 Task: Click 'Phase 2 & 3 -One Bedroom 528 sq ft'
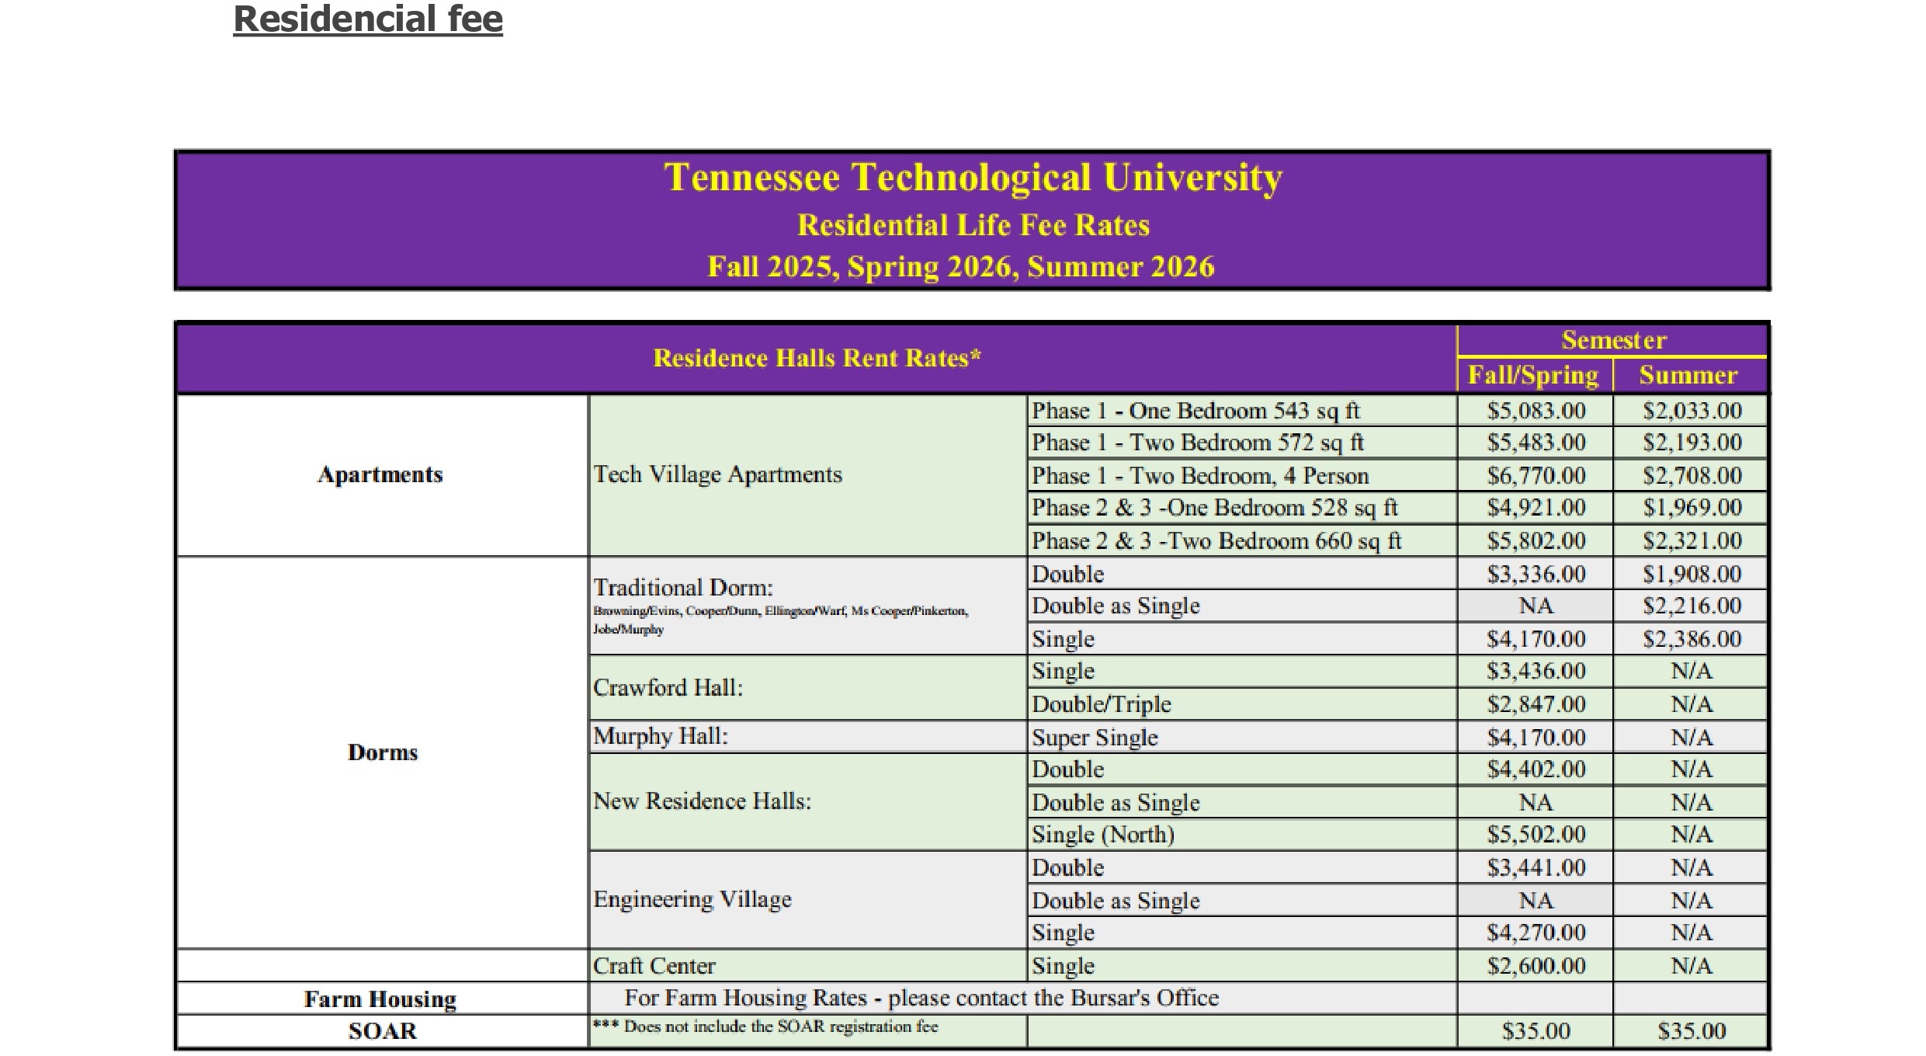[x=1214, y=508]
